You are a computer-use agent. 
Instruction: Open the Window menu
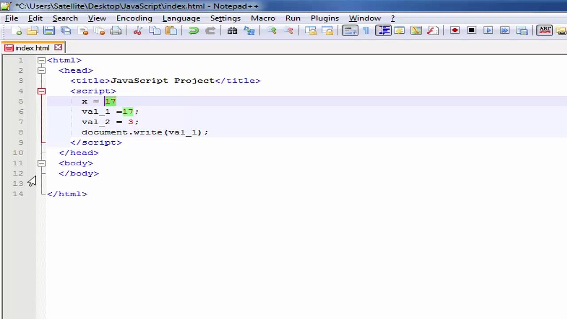tap(365, 18)
